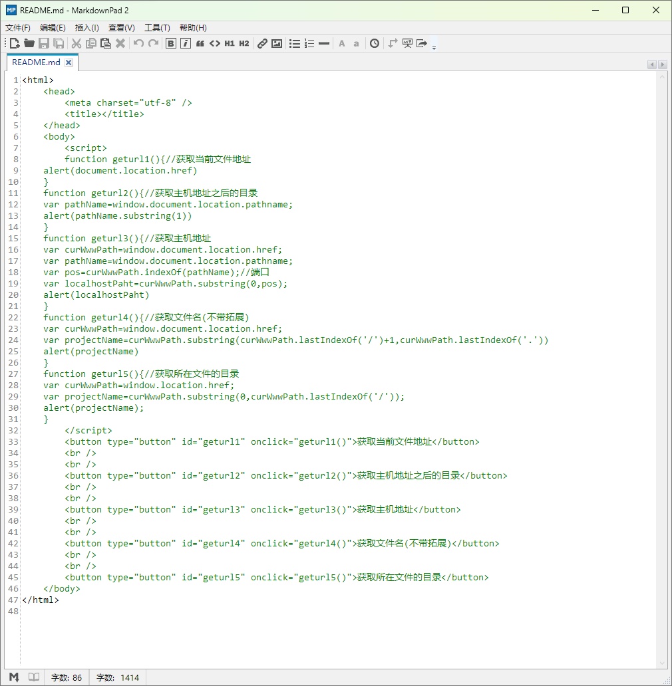Export the document with the arrow icon
672x686 pixels.
422,43
